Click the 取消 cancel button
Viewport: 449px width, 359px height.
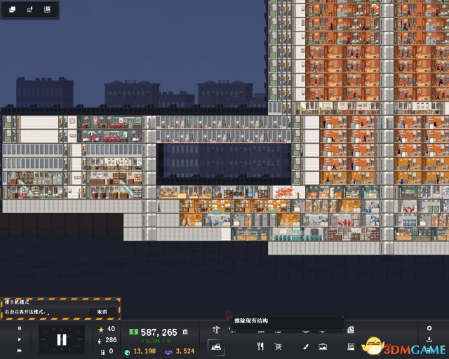102,312
